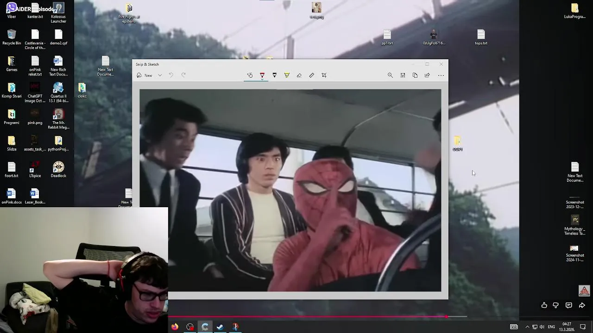
Task: Save the snip with the Save icon
Action: click(403, 75)
